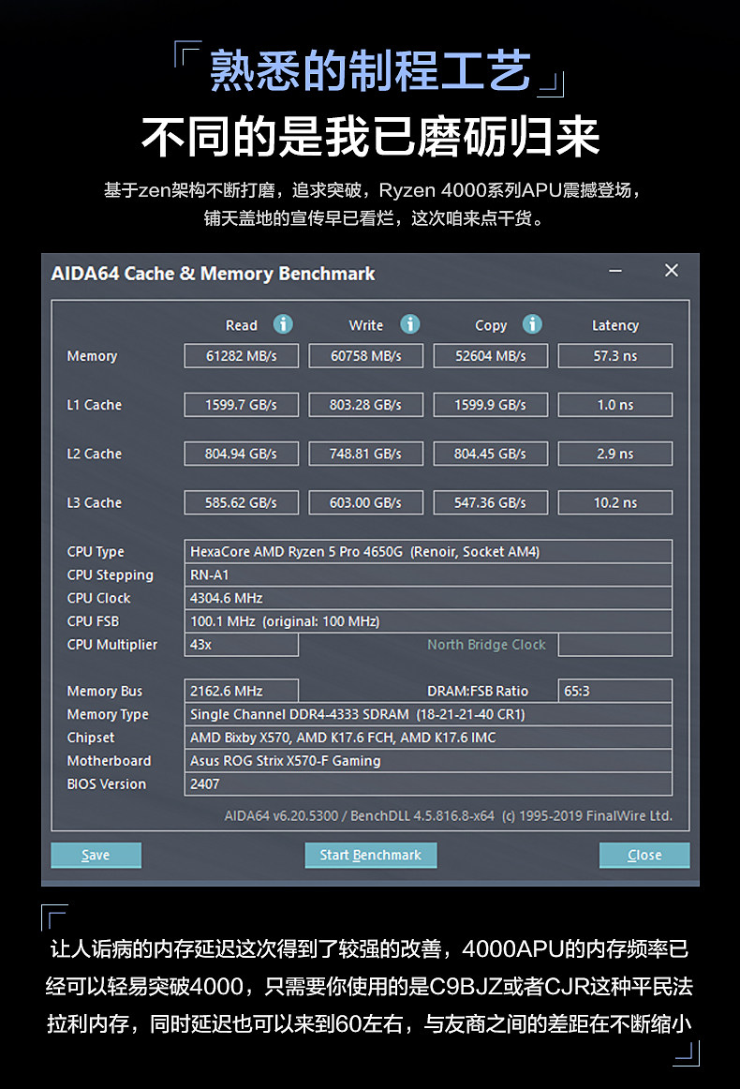The height and width of the screenshot is (1089, 740).
Task: Click DRAM:FSB Ratio field 65:3
Action: click(615, 691)
